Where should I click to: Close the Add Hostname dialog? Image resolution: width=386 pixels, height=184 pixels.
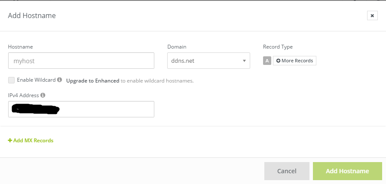click(x=372, y=15)
